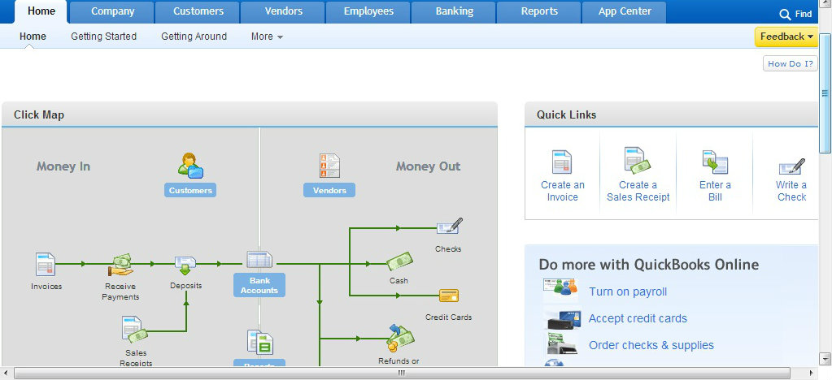832x380 pixels.
Task: Click the Bank Accounts label button
Action: [259, 285]
